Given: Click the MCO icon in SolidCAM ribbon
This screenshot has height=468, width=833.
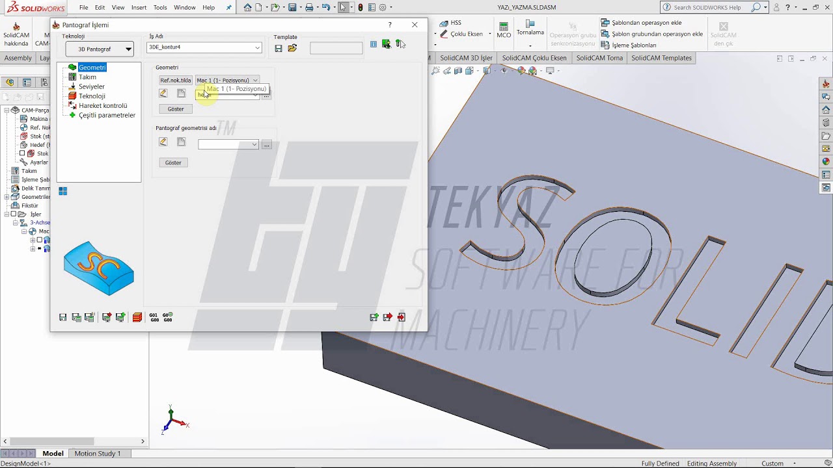Looking at the screenshot, I should coord(504,31).
